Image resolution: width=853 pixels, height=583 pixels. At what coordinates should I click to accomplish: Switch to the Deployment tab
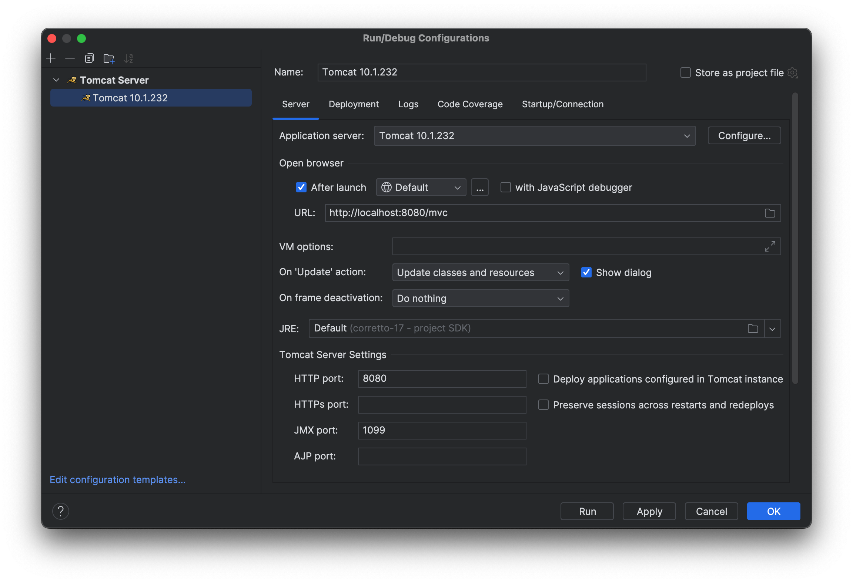pos(354,104)
